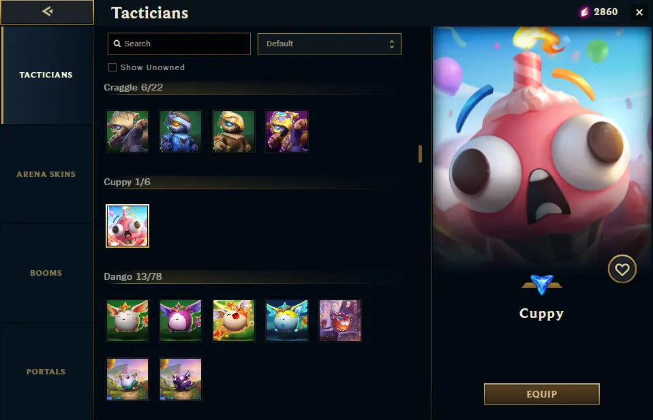Pick the Cuppy birthday tactician icon
653x420 pixels.
(x=127, y=226)
